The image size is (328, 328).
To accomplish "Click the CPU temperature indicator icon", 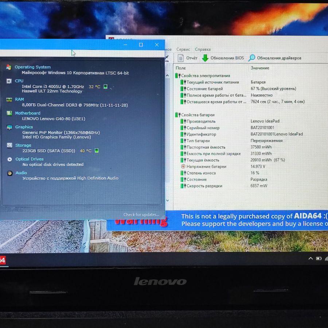I will [x=106, y=87].
